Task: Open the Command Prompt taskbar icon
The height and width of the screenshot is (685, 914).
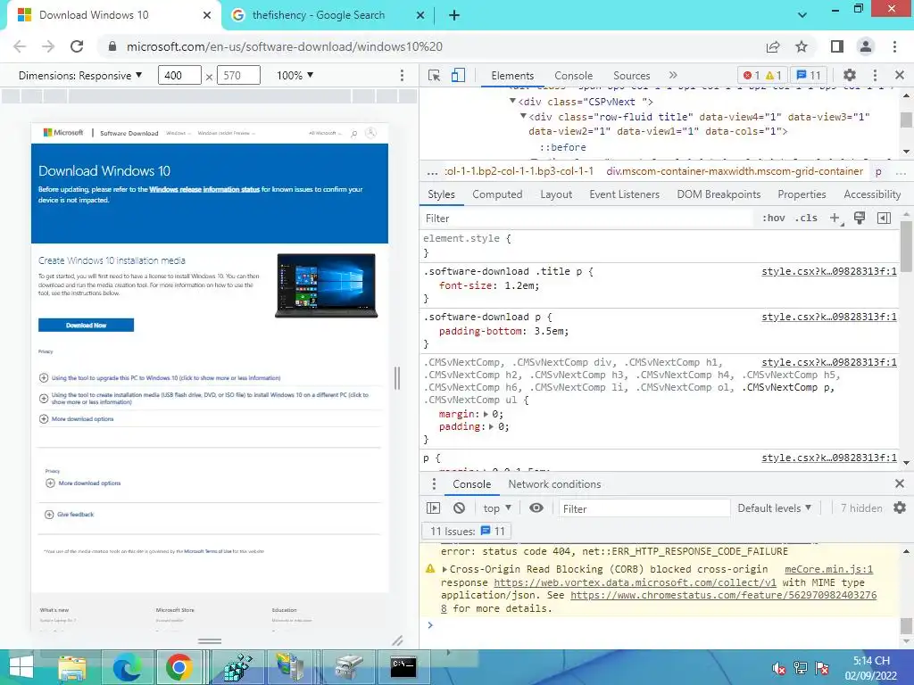Action: pos(403,667)
